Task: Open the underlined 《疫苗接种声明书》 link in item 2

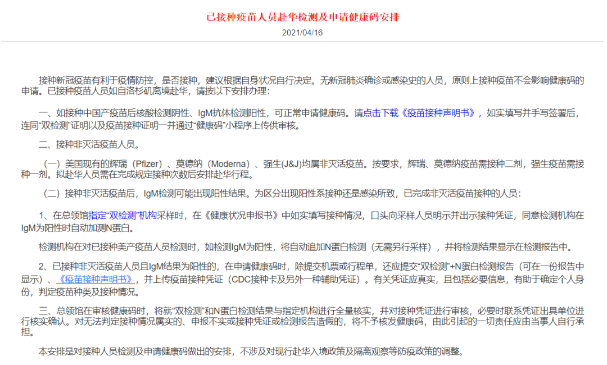Action: click(x=97, y=280)
